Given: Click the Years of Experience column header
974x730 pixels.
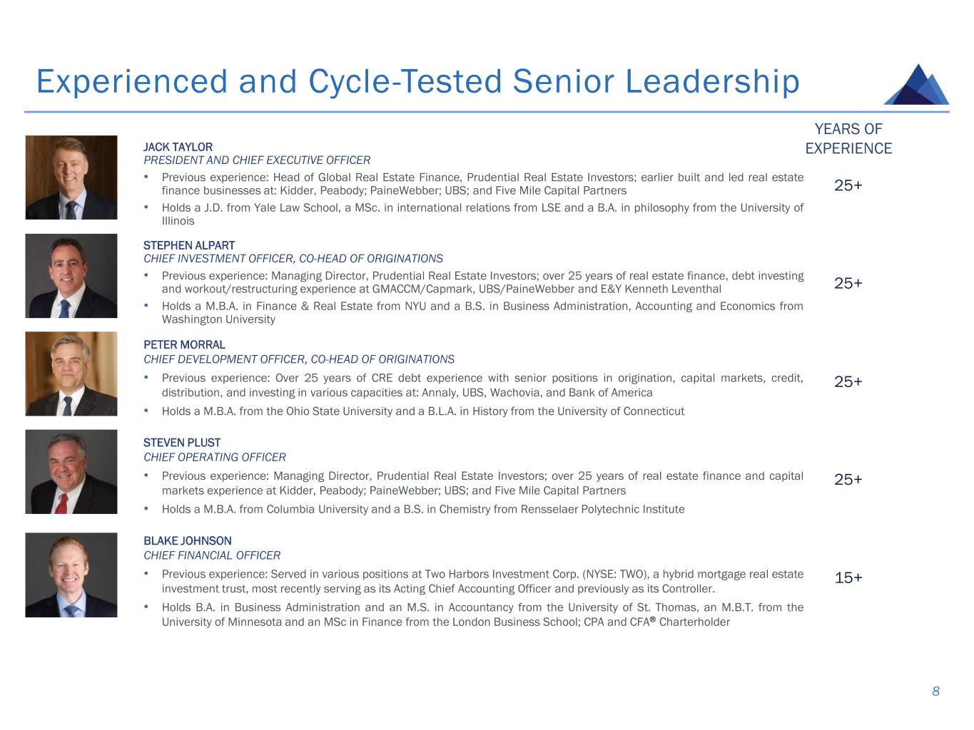Looking at the screenshot, I should pyautogui.click(x=848, y=138).
